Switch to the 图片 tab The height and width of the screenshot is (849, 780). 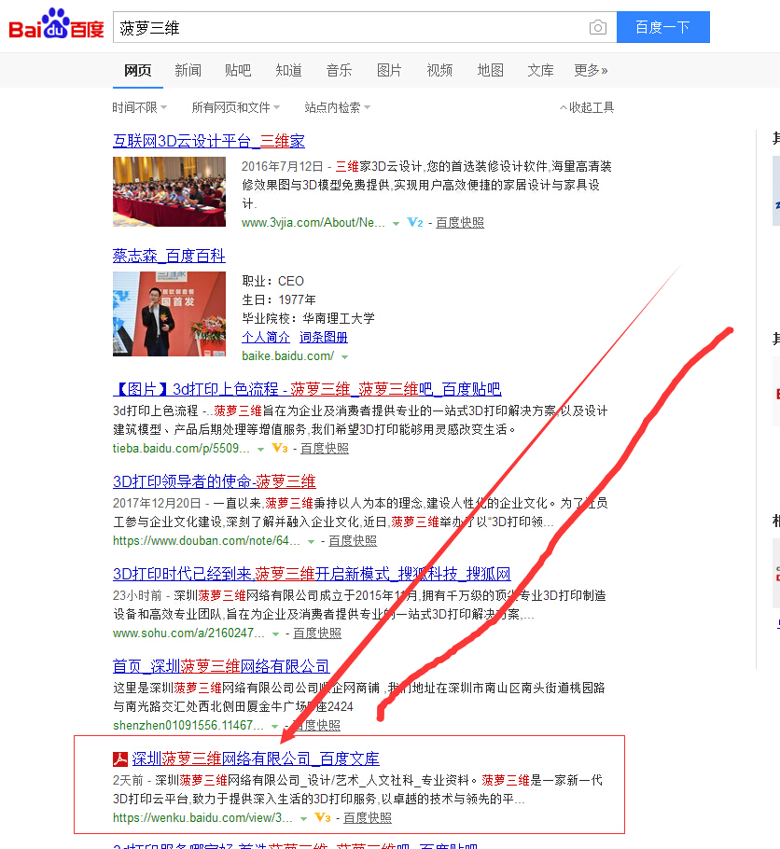(x=389, y=70)
